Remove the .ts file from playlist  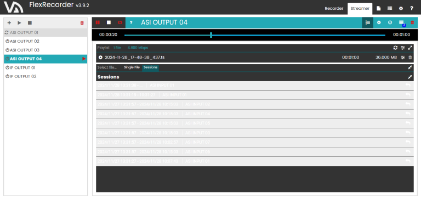410,57
